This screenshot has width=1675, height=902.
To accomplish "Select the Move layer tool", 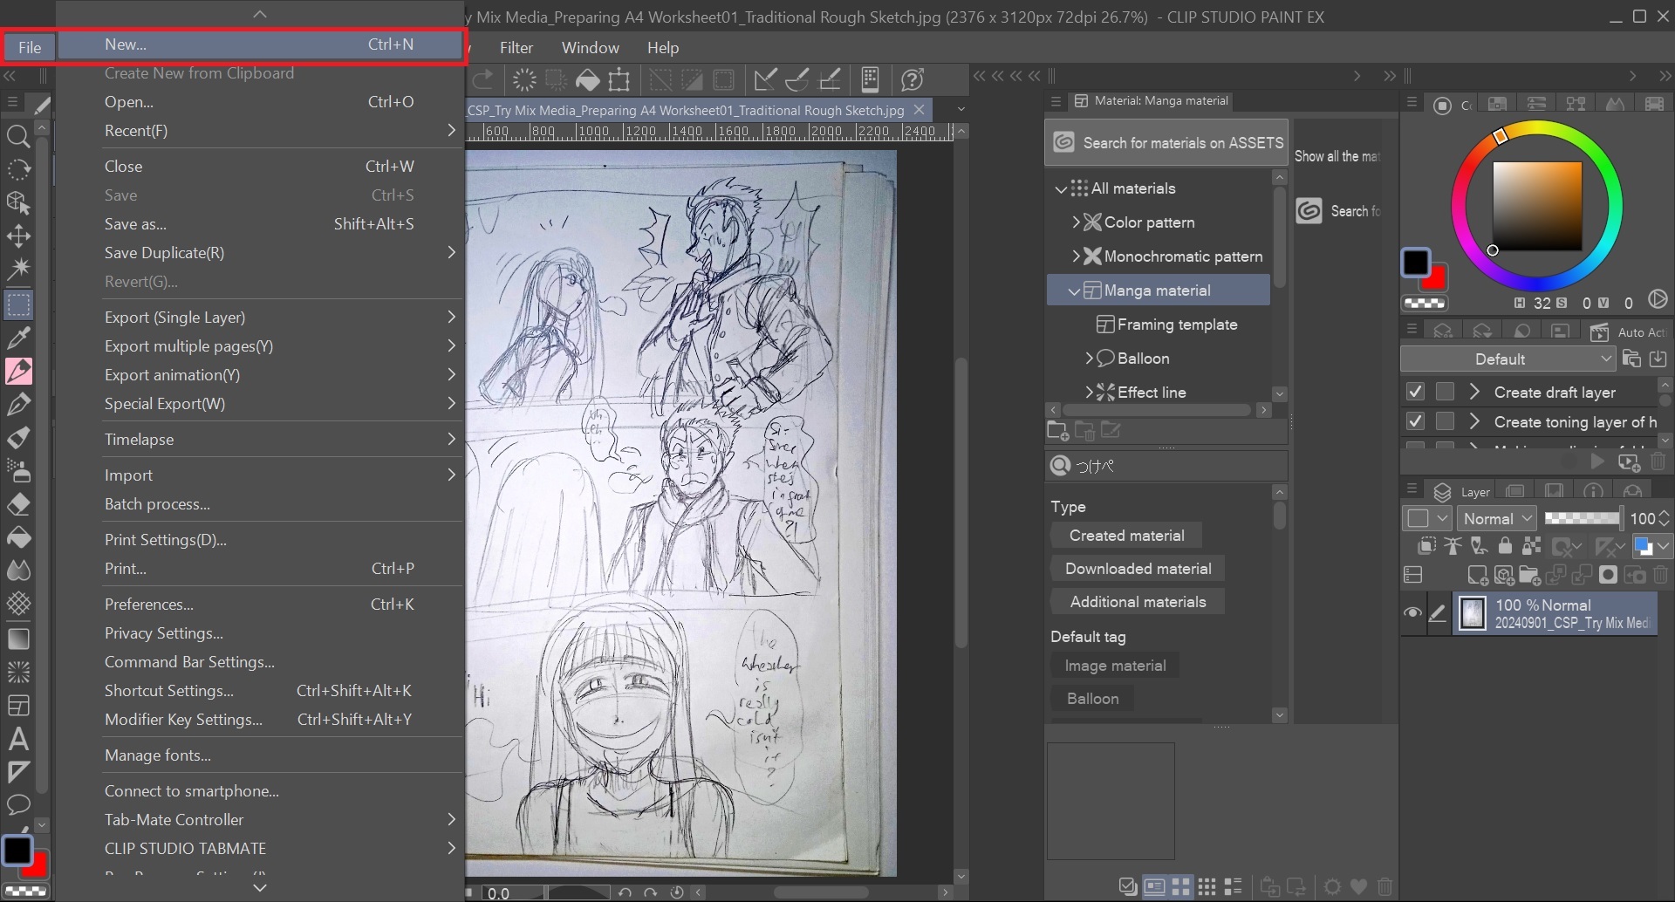I will pos(18,236).
